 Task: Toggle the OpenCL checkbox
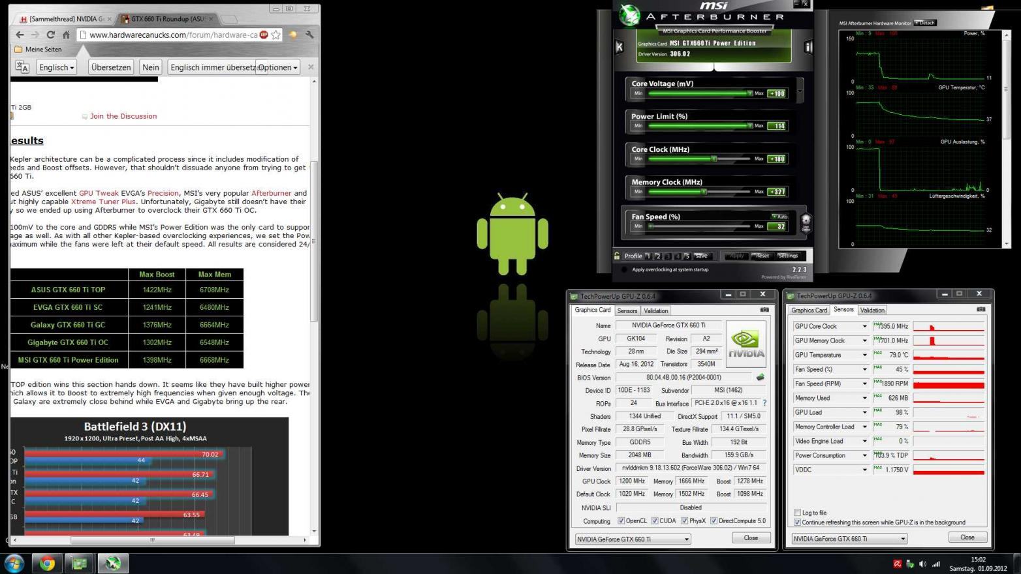pos(621,521)
